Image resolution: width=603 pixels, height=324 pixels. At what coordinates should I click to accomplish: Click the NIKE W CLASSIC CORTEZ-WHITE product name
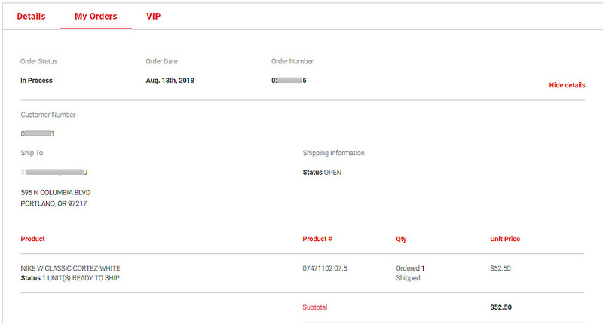70,268
